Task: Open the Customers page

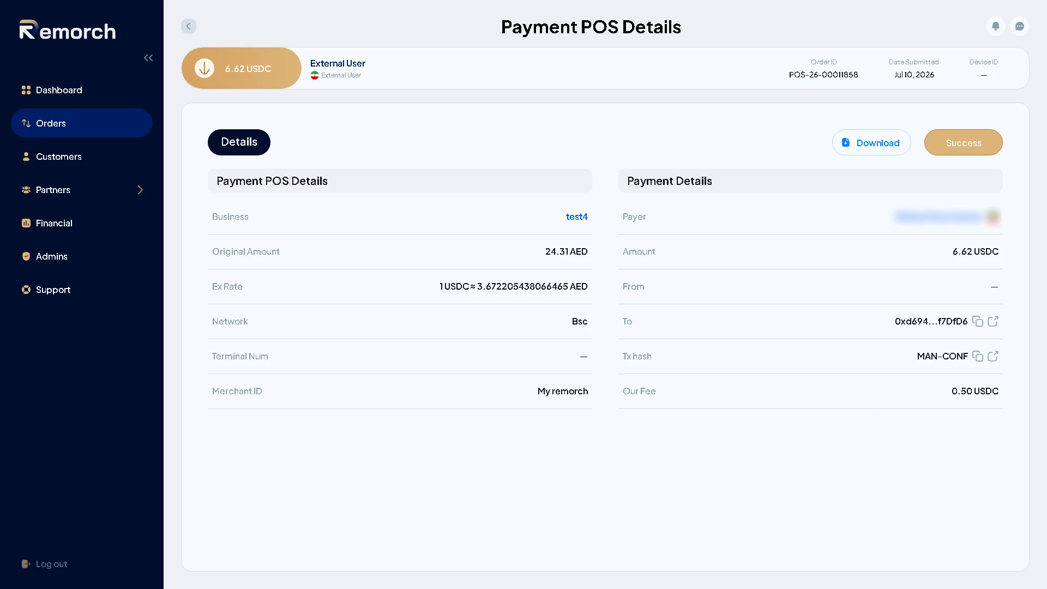Action: tap(82, 157)
